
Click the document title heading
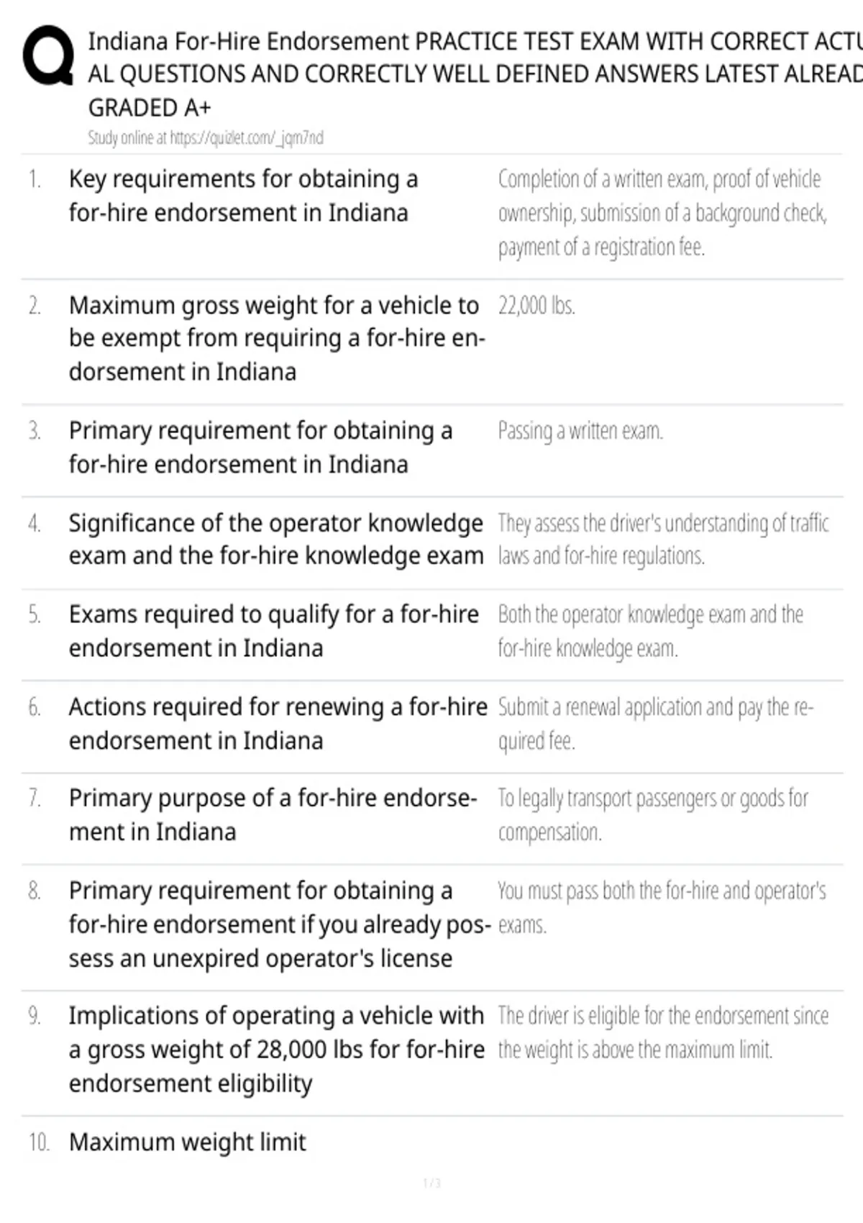click(475, 74)
